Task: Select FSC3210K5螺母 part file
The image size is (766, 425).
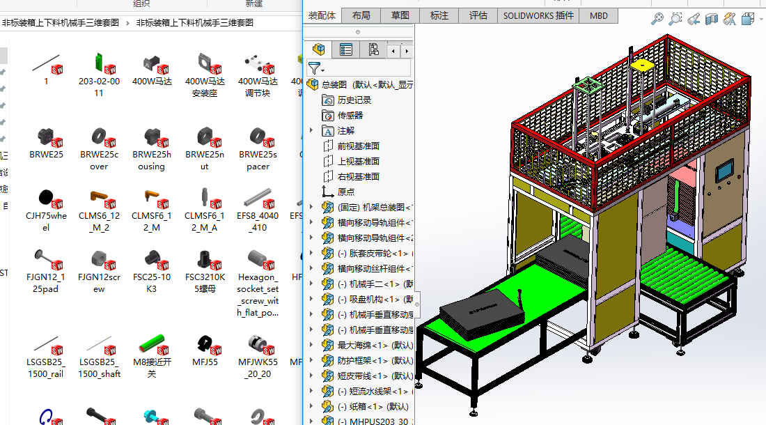Action: (205, 271)
